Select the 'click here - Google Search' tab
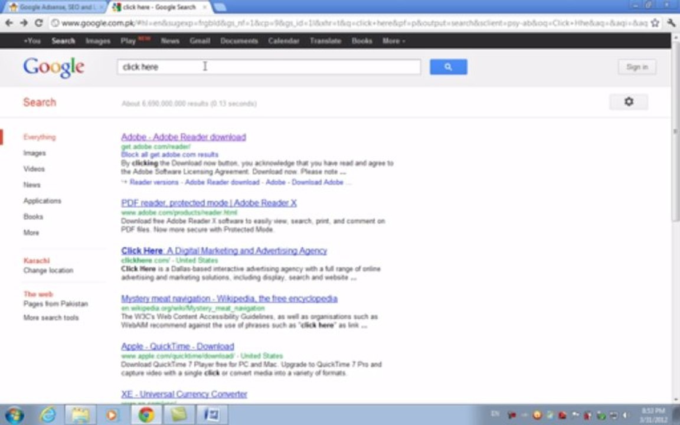 (x=159, y=7)
